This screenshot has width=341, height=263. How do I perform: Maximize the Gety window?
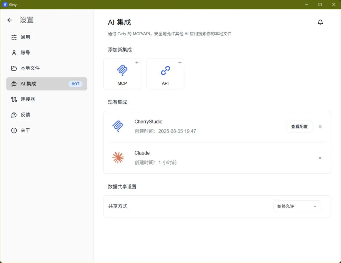(x=320, y=4)
